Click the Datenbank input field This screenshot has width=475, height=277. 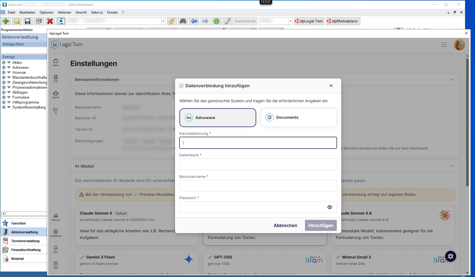(x=258, y=164)
